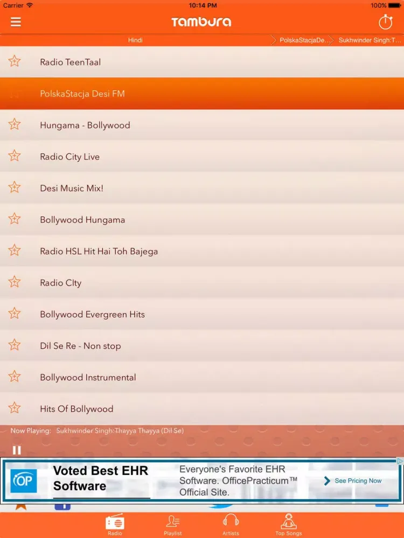Pause the current playback
The height and width of the screenshot is (538, 404).
[x=17, y=450]
